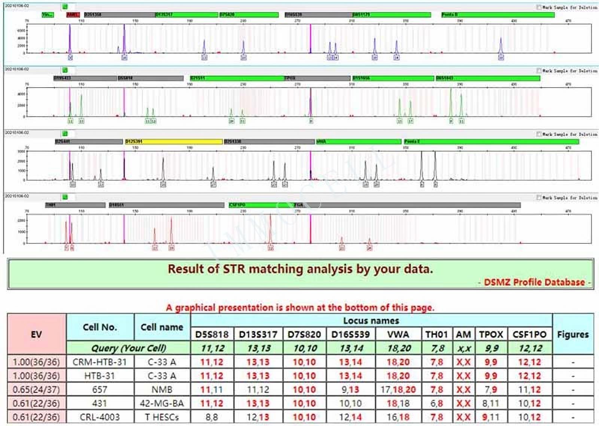Open the CRM-HTB-31 cell number entry

coord(100,362)
